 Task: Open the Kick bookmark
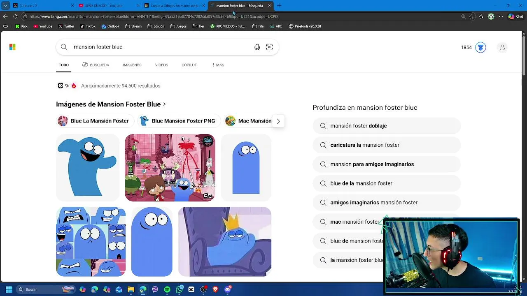pyautogui.click(x=21, y=26)
